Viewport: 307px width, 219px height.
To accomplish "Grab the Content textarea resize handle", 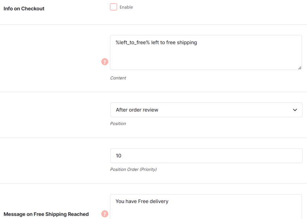I will tap(299, 68).
